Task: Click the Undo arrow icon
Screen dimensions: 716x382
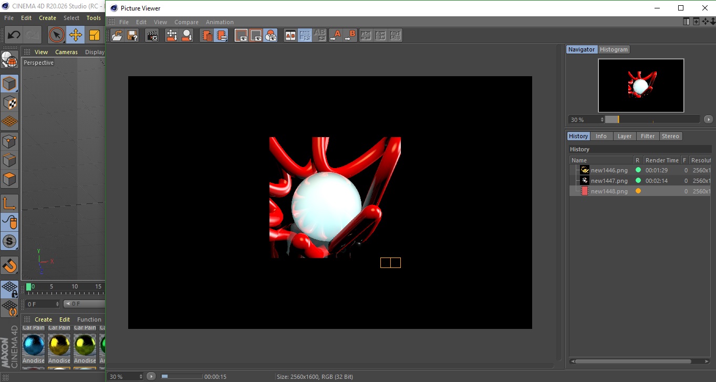Action: pos(14,35)
